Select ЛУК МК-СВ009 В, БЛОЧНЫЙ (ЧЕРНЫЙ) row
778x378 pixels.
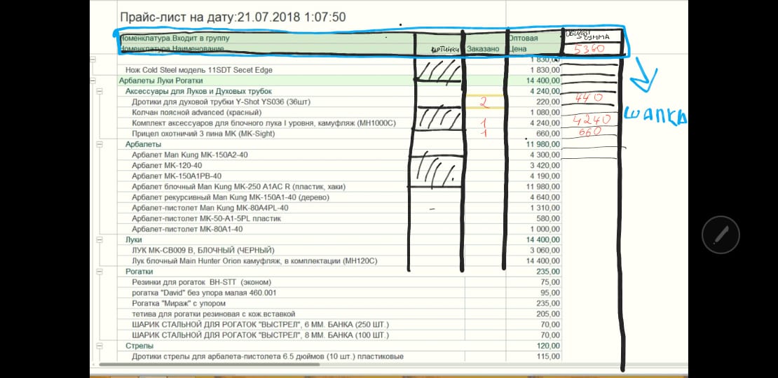tap(203, 250)
